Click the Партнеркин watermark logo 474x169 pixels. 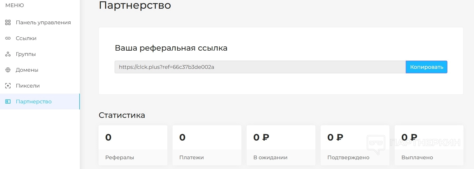pyautogui.click(x=413, y=143)
